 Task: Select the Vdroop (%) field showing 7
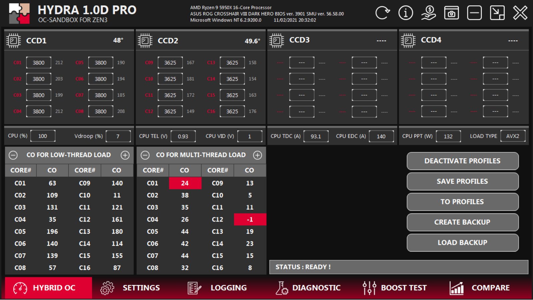click(118, 136)
